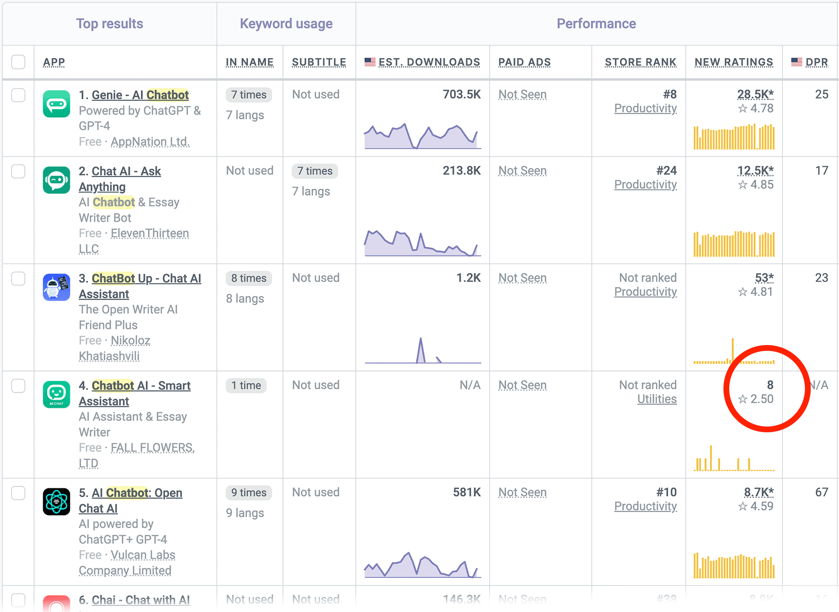
Task: Click the 213.8K downloads value
Action: tap(462, 171)
